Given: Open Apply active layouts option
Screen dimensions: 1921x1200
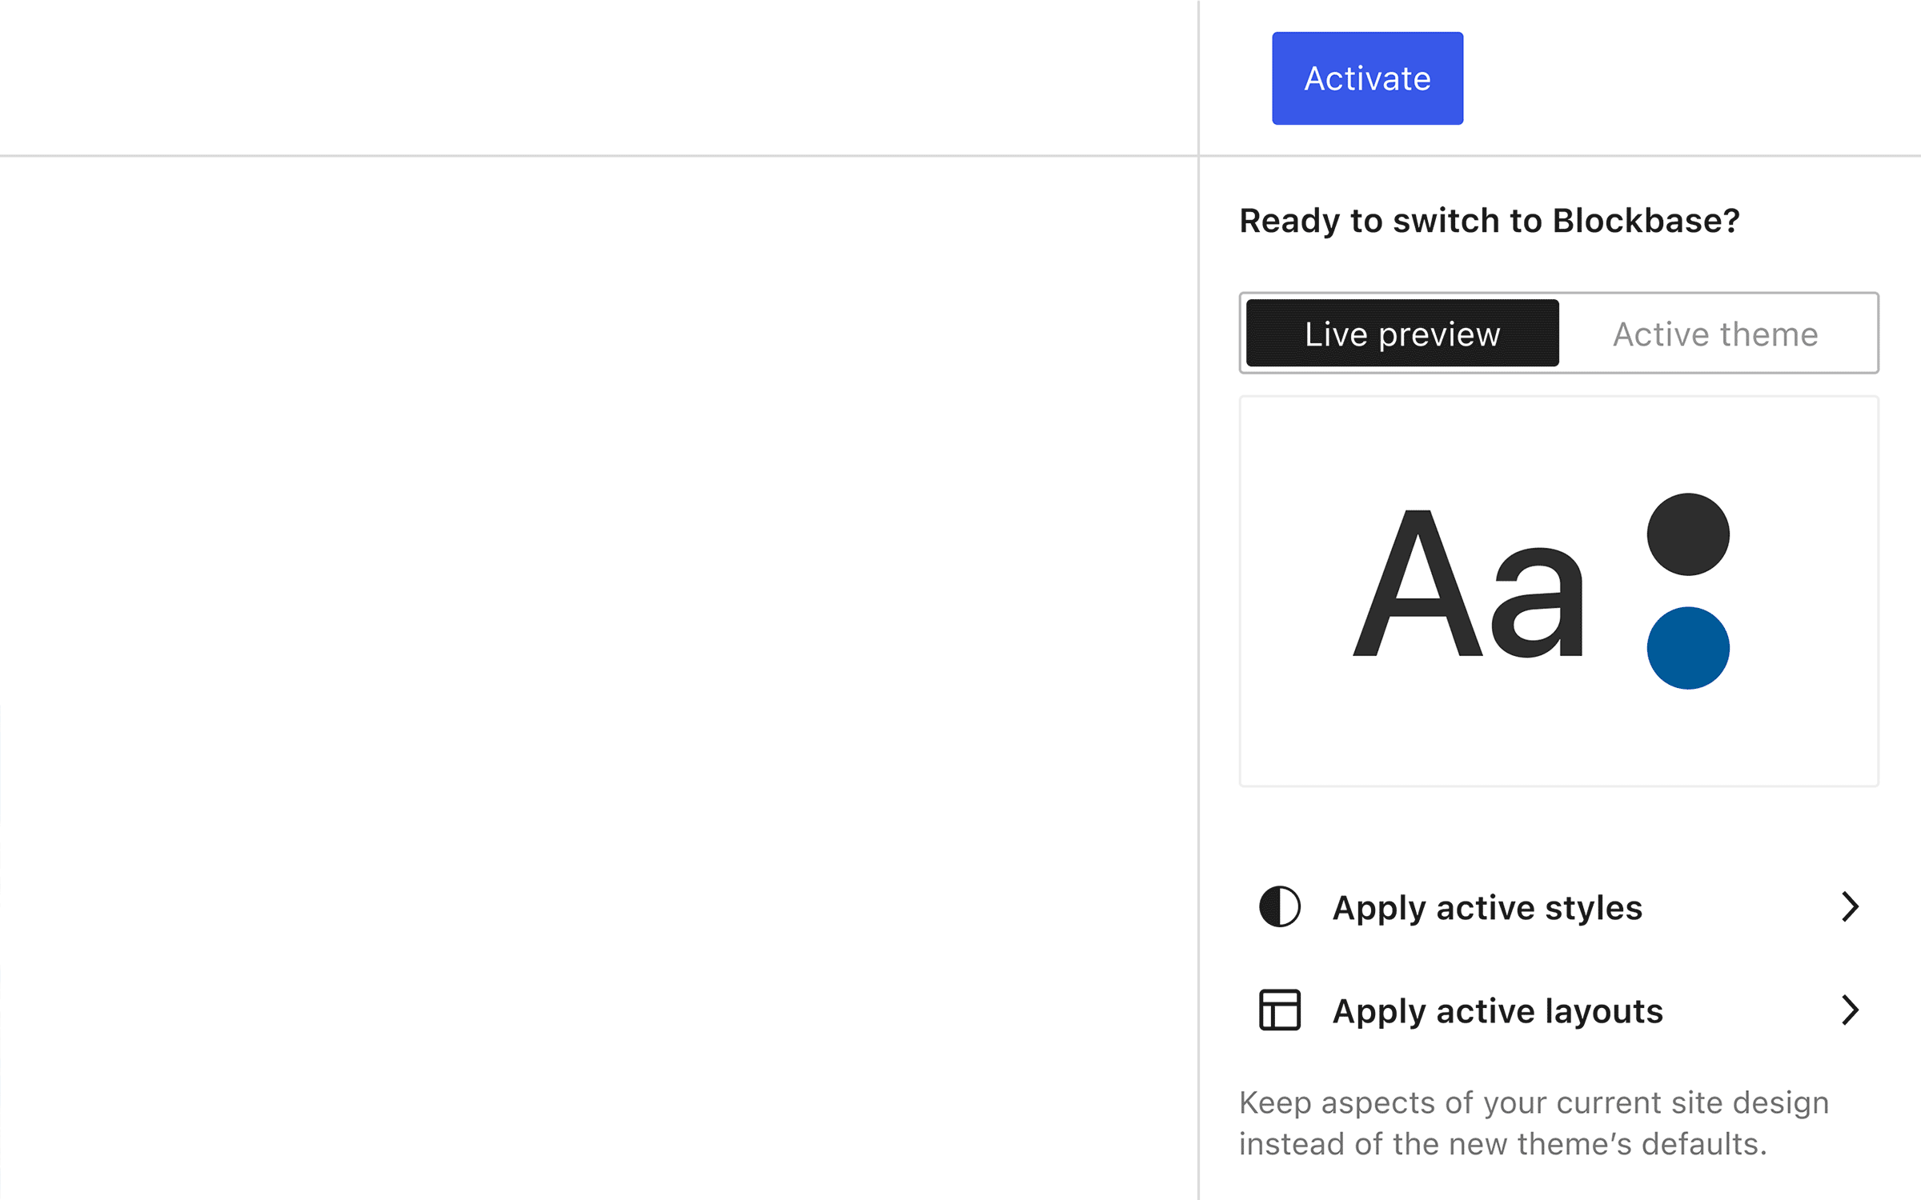Looking at the screenshot, I should pos(1559,1010).
